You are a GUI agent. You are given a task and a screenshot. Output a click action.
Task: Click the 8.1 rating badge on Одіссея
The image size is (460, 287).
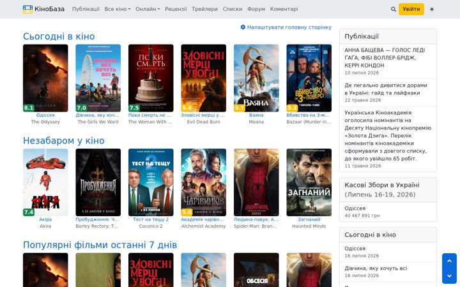pyautogui.click(x=29, y=108)
